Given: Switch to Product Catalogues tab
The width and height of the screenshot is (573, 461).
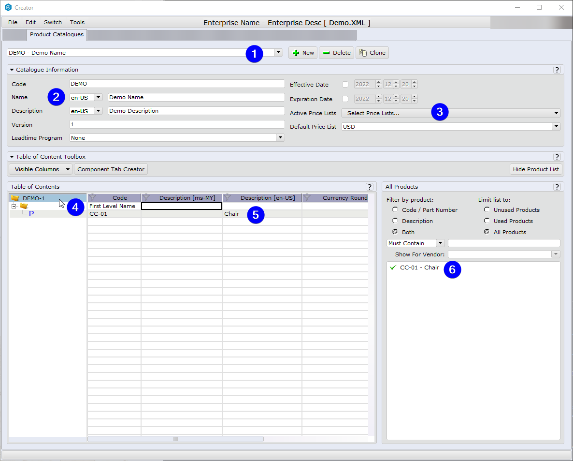Looking at the screenshot, I should coord(57,34).
